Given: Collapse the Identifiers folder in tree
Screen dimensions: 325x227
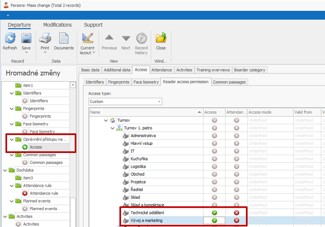Looking at the screenshot, I should pyautogui.click(x=11, y=93).
